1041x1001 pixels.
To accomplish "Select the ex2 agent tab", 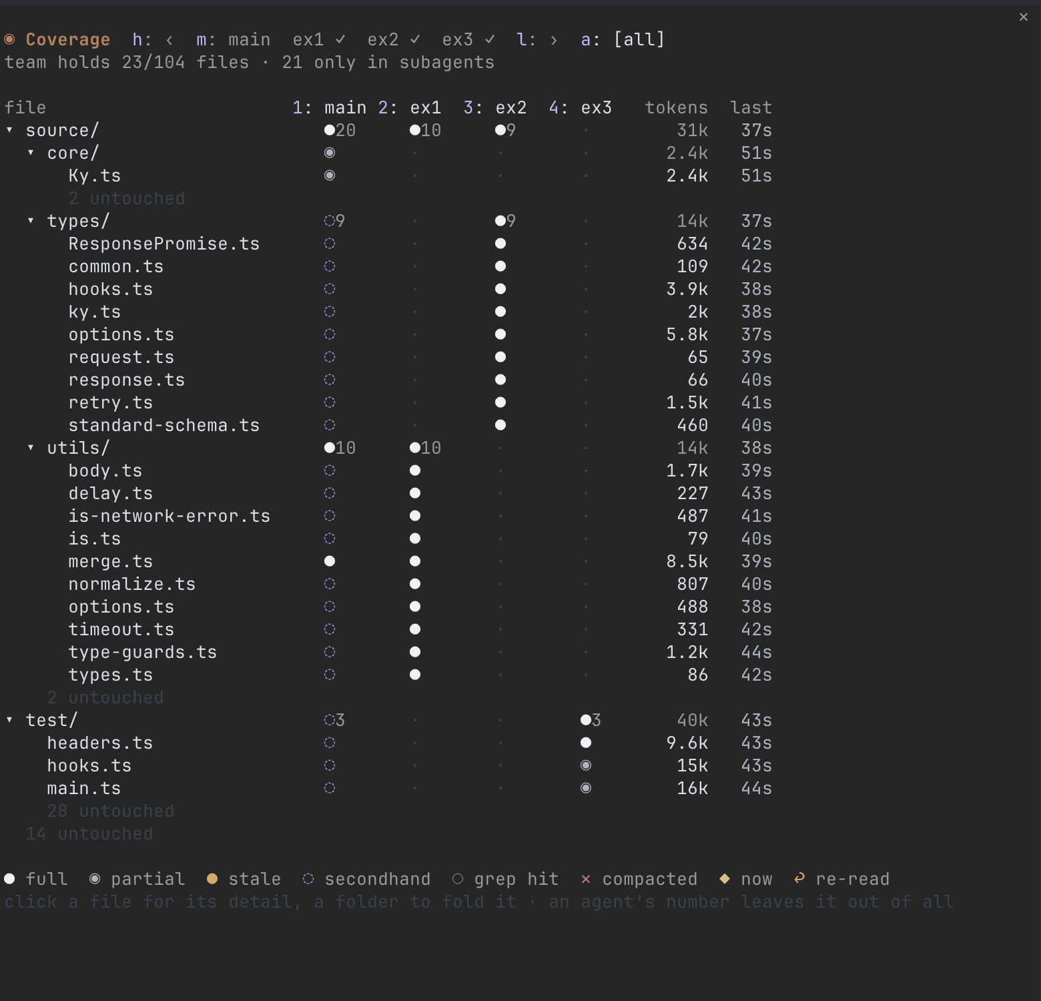I will pos(394,39).
